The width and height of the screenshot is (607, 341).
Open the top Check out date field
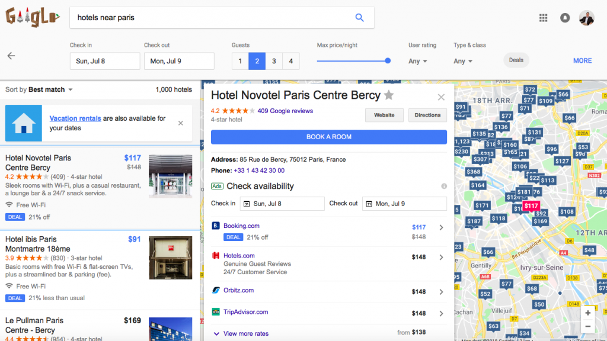point(179,61)
